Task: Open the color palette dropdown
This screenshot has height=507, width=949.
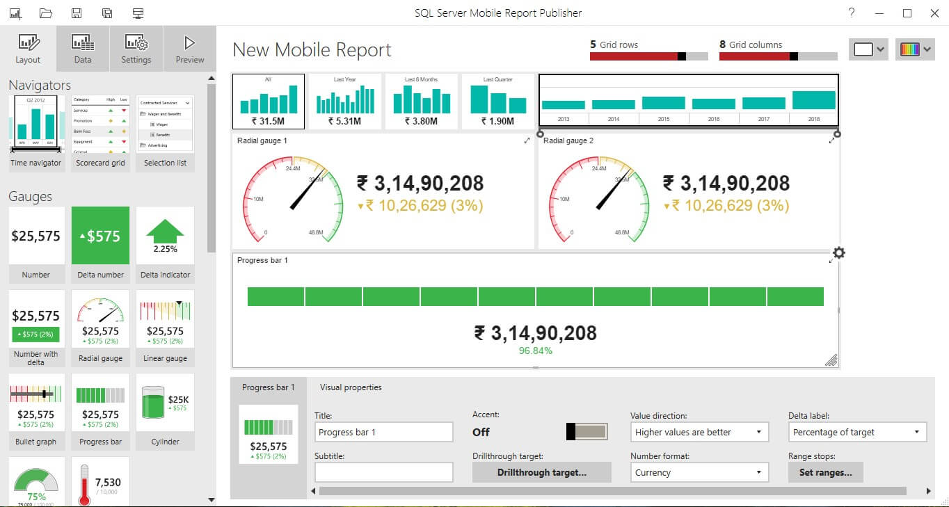Action: pos(915,49)
